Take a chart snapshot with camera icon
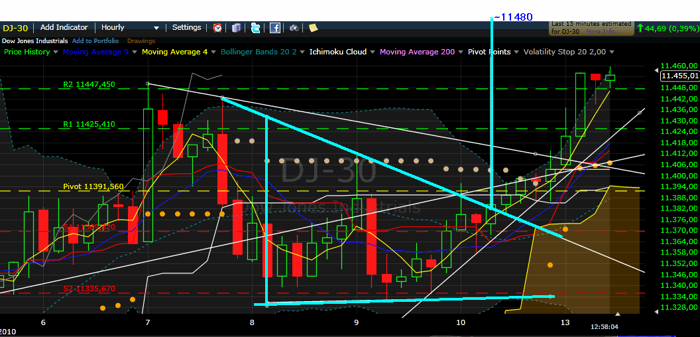700x337 pixels. 294,28
